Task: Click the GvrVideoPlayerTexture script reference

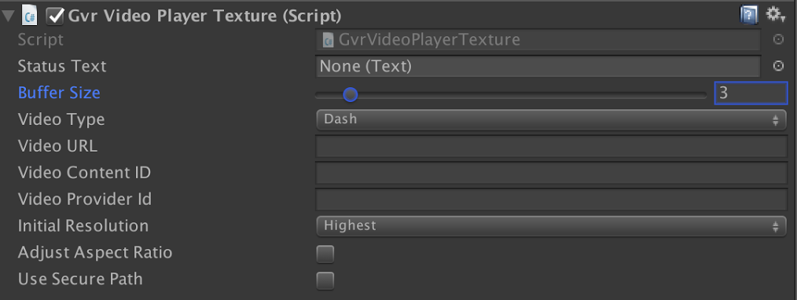Action: [538, 39]
